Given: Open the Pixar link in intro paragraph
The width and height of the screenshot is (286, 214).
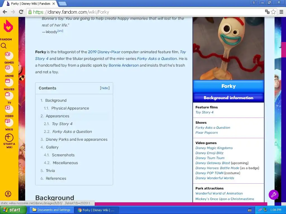Looking at the screenshot, I should coord(116,52).
